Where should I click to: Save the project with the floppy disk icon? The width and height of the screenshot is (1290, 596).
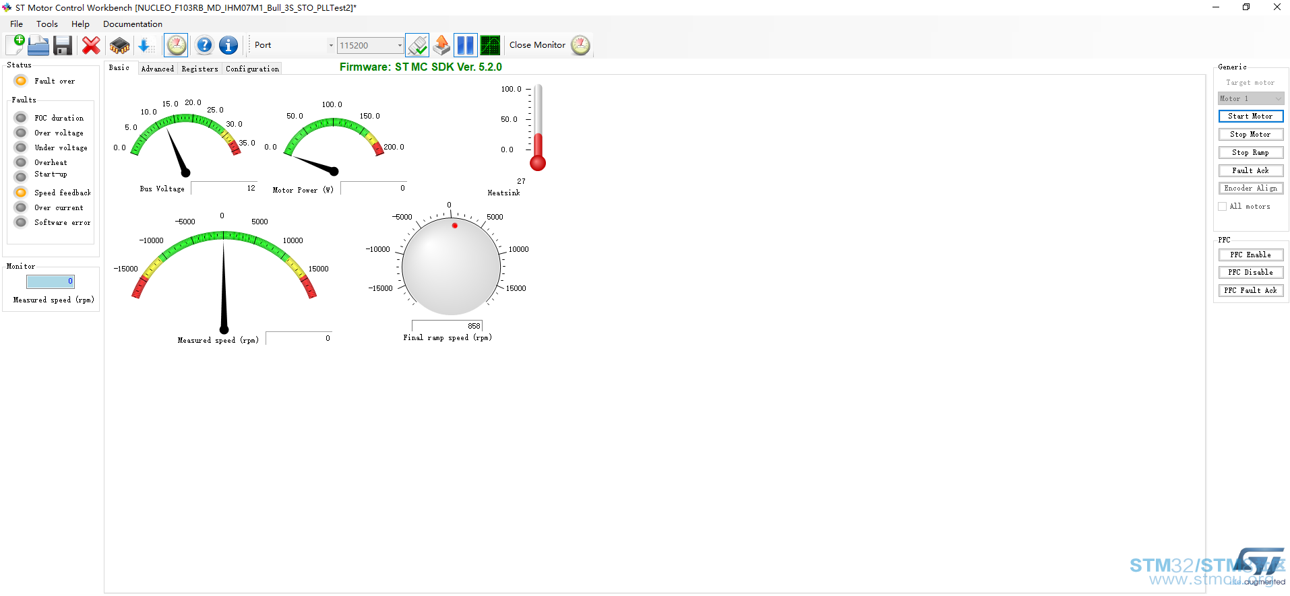[x=63, y=45]
